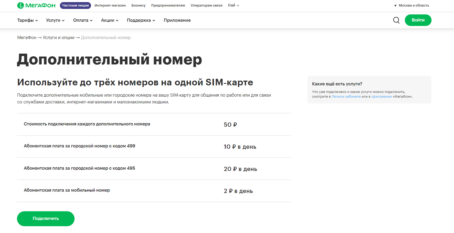Click the 10 ₽ в день value
Image resolution: width=454 pixels, height=233 pixels.
[x=240, y=147]
